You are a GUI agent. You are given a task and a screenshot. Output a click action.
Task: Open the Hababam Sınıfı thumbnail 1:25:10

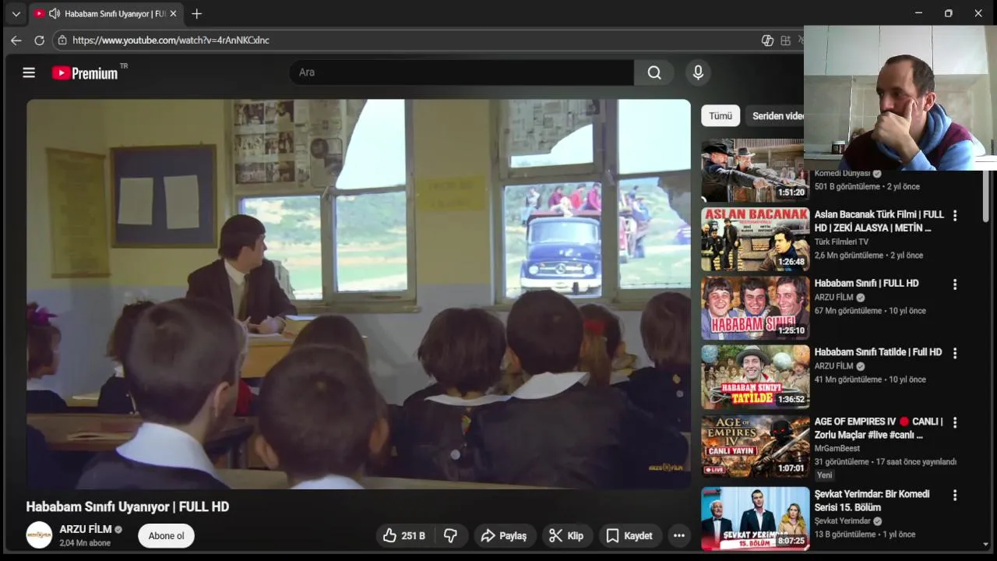(755, 308)
